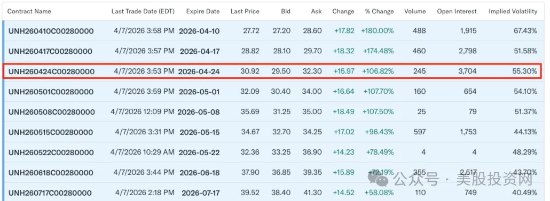Open the UNH260501C00280000 contract link
The image size is (550, 201).
click(x=50, y=92)
